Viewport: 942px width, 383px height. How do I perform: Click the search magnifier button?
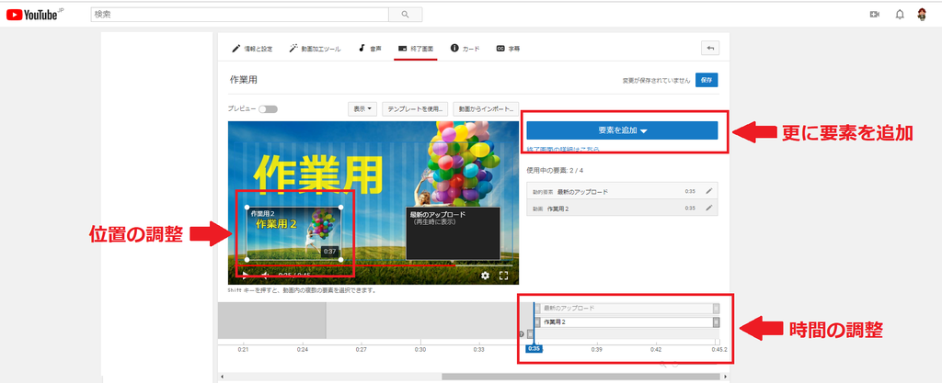pos(406,15)
